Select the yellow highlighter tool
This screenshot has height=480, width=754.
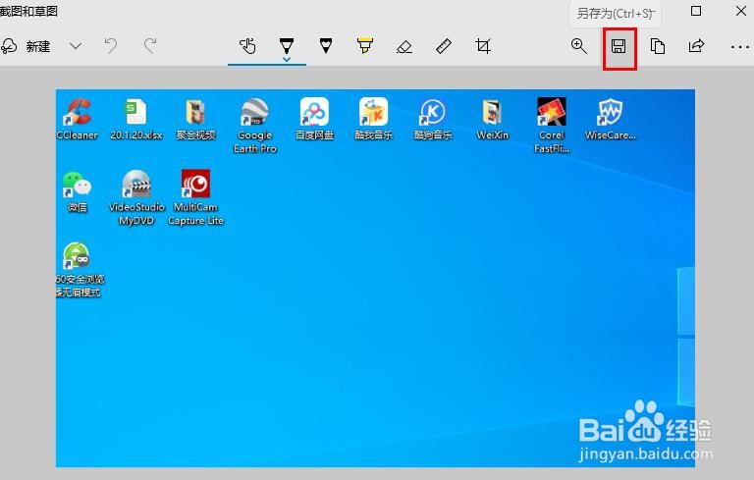pos(365,46)
